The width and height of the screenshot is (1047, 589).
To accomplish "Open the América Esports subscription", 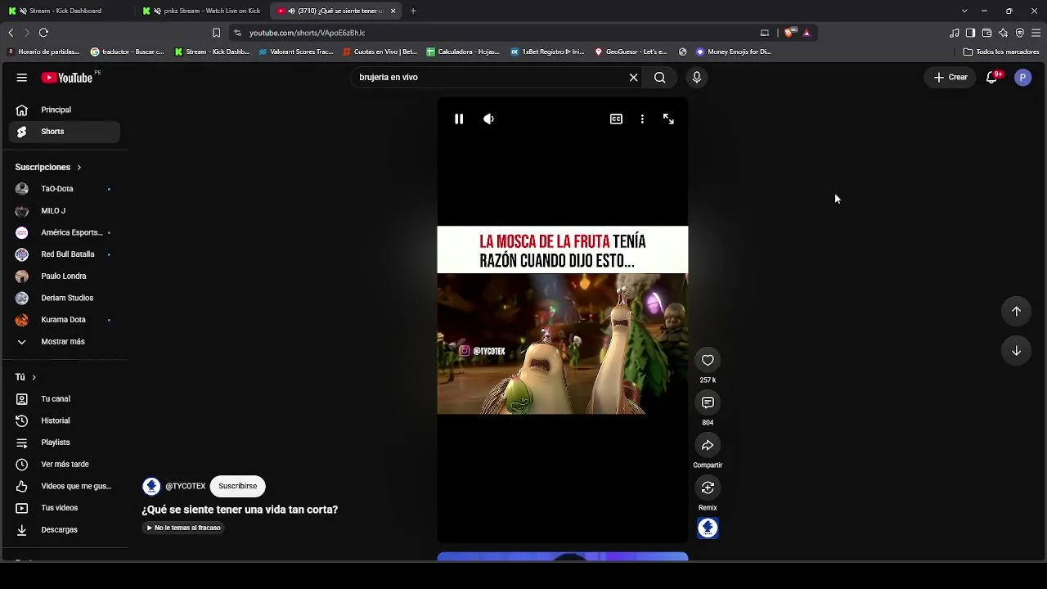I will (65, 232).
